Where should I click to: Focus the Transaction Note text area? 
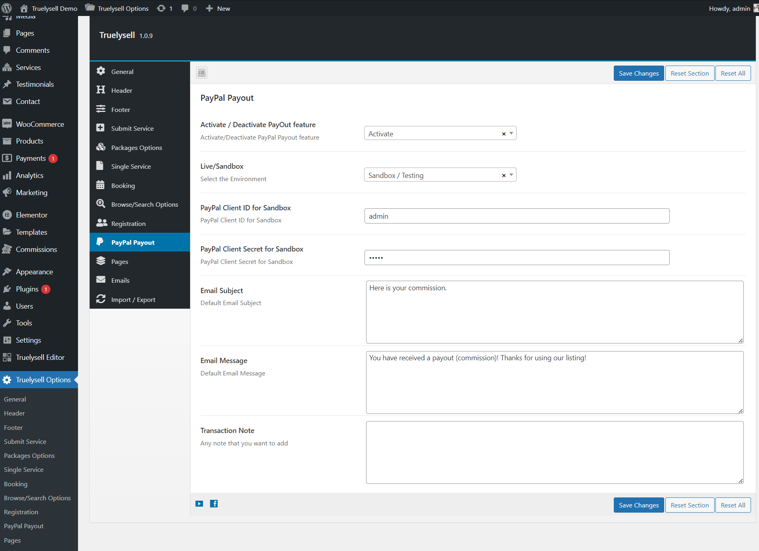(x=555, y=452)
